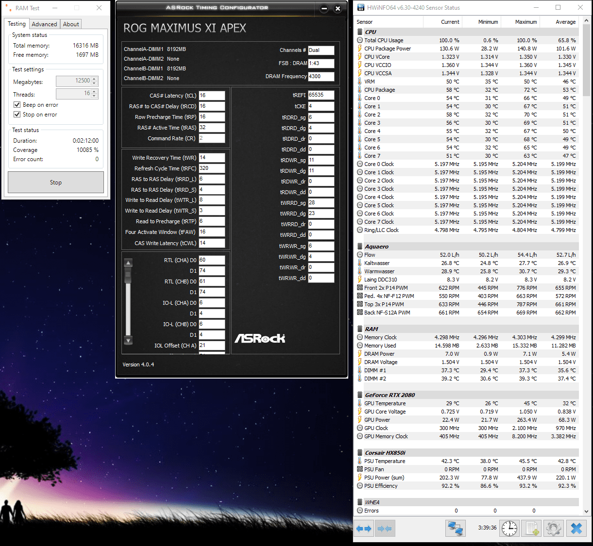
Task: Click the Average column header
Action: pyautogui.click(x=559, y=22)
